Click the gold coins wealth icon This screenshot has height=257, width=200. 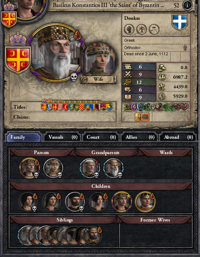pos(162,68)
